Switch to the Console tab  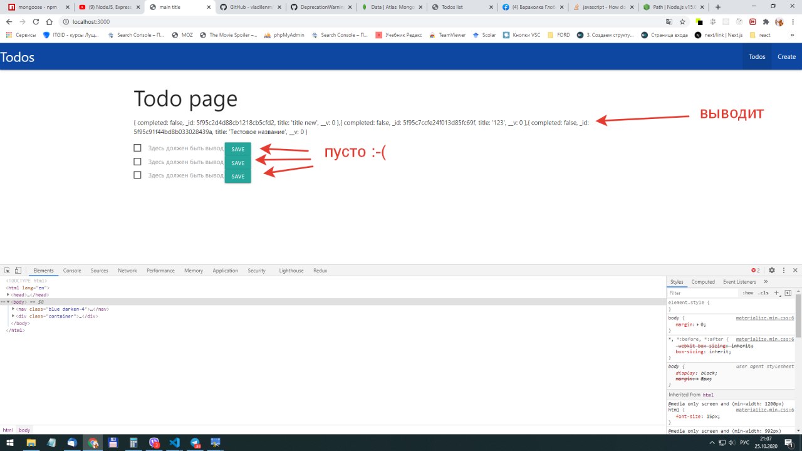coord(72,271)
